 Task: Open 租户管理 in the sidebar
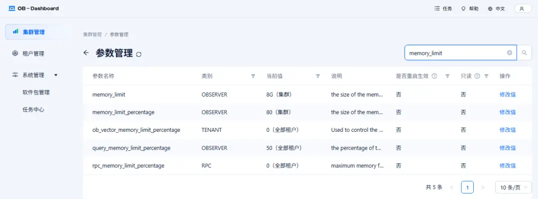33,54
